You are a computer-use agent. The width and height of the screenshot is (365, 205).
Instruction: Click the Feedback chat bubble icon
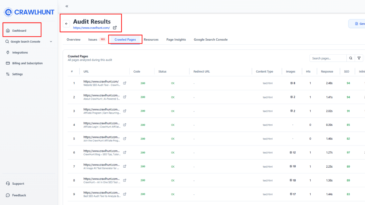[x=8, y=195]
